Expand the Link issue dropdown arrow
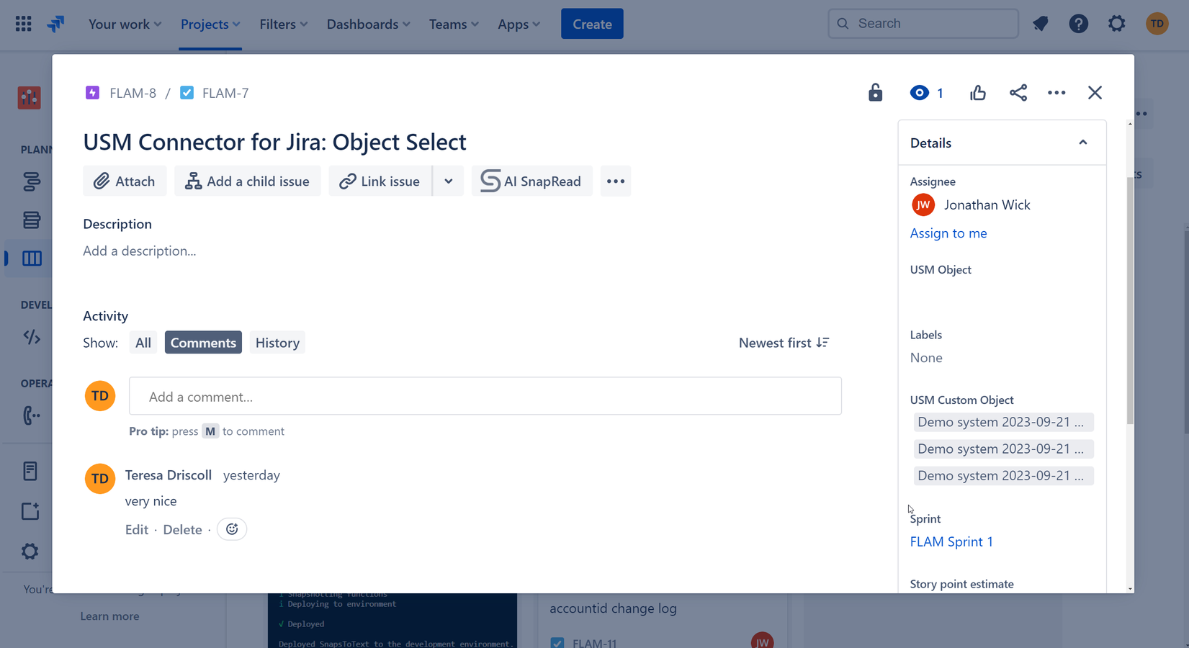 point(448,181)
